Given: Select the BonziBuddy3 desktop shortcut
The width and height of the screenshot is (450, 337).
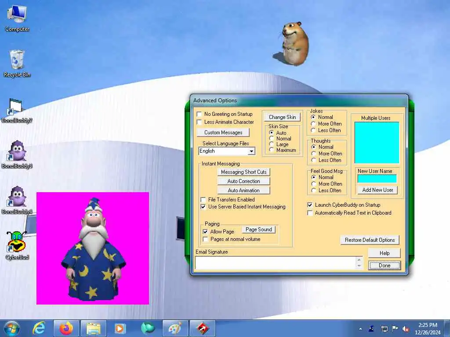Looking at the screenshot, I should click(17, 155).
